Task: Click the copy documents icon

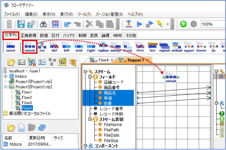Action: pos(100,24)
